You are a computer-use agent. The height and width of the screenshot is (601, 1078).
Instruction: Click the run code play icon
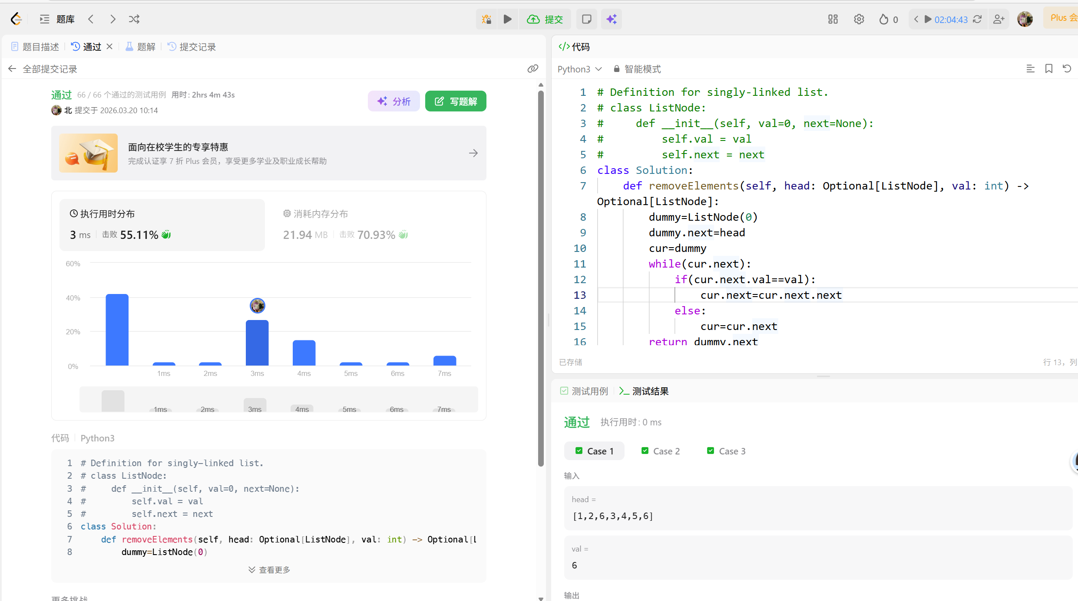(507, 19)
